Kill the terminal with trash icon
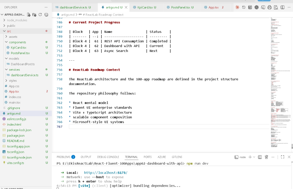The width and height of the screenshot is (293, 189). [x=267, y=157]
